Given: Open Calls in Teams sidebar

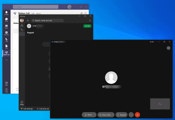Looking at the screenshot, I should tap(6, 40).
